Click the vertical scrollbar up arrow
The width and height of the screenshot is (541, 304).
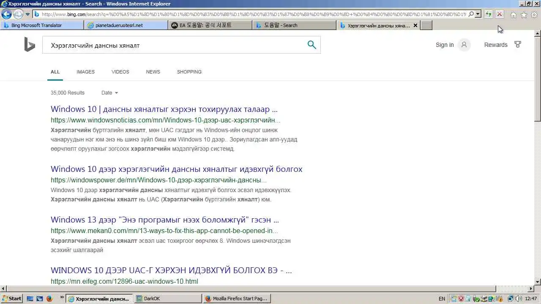(537, 33)
